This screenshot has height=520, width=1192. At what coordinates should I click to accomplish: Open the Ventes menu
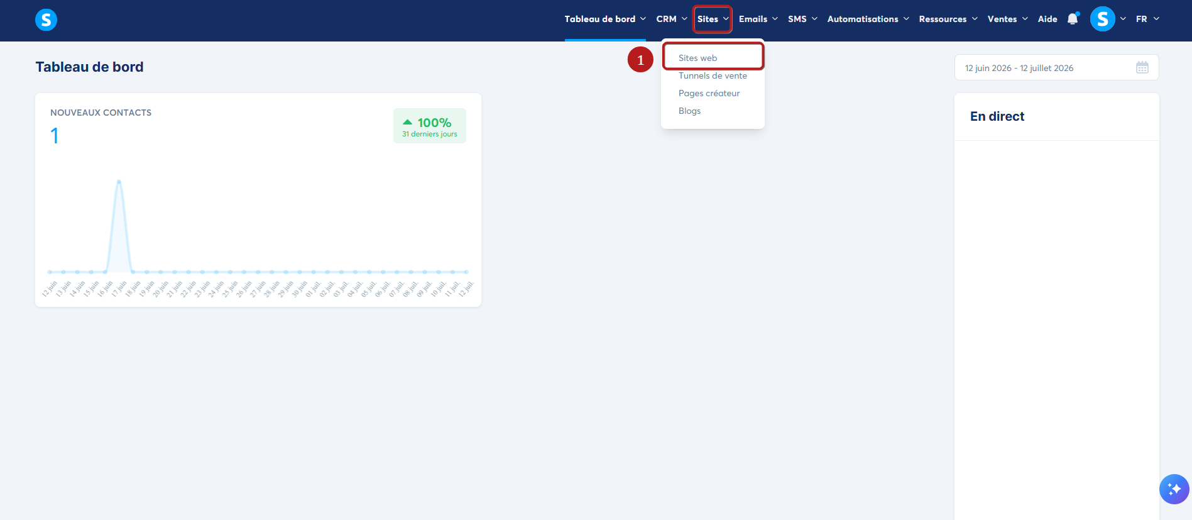[1008, 19]
